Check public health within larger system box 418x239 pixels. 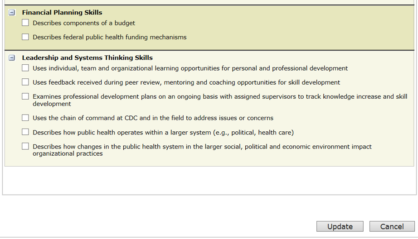pyautogui.click(x=25, y=132)
